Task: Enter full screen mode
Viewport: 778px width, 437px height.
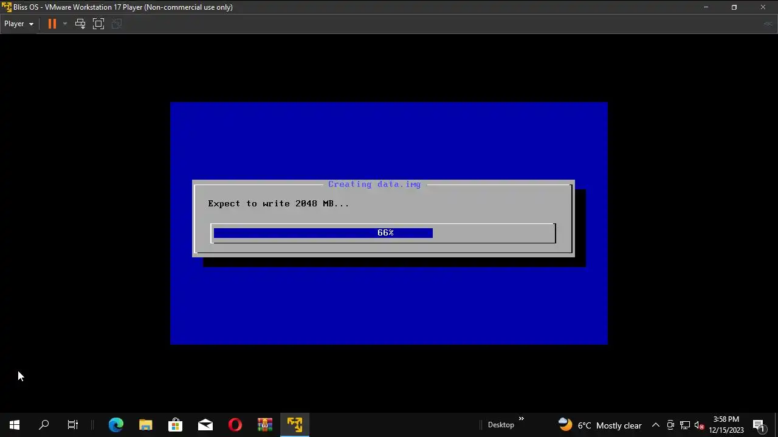Action: click(98, 24)
